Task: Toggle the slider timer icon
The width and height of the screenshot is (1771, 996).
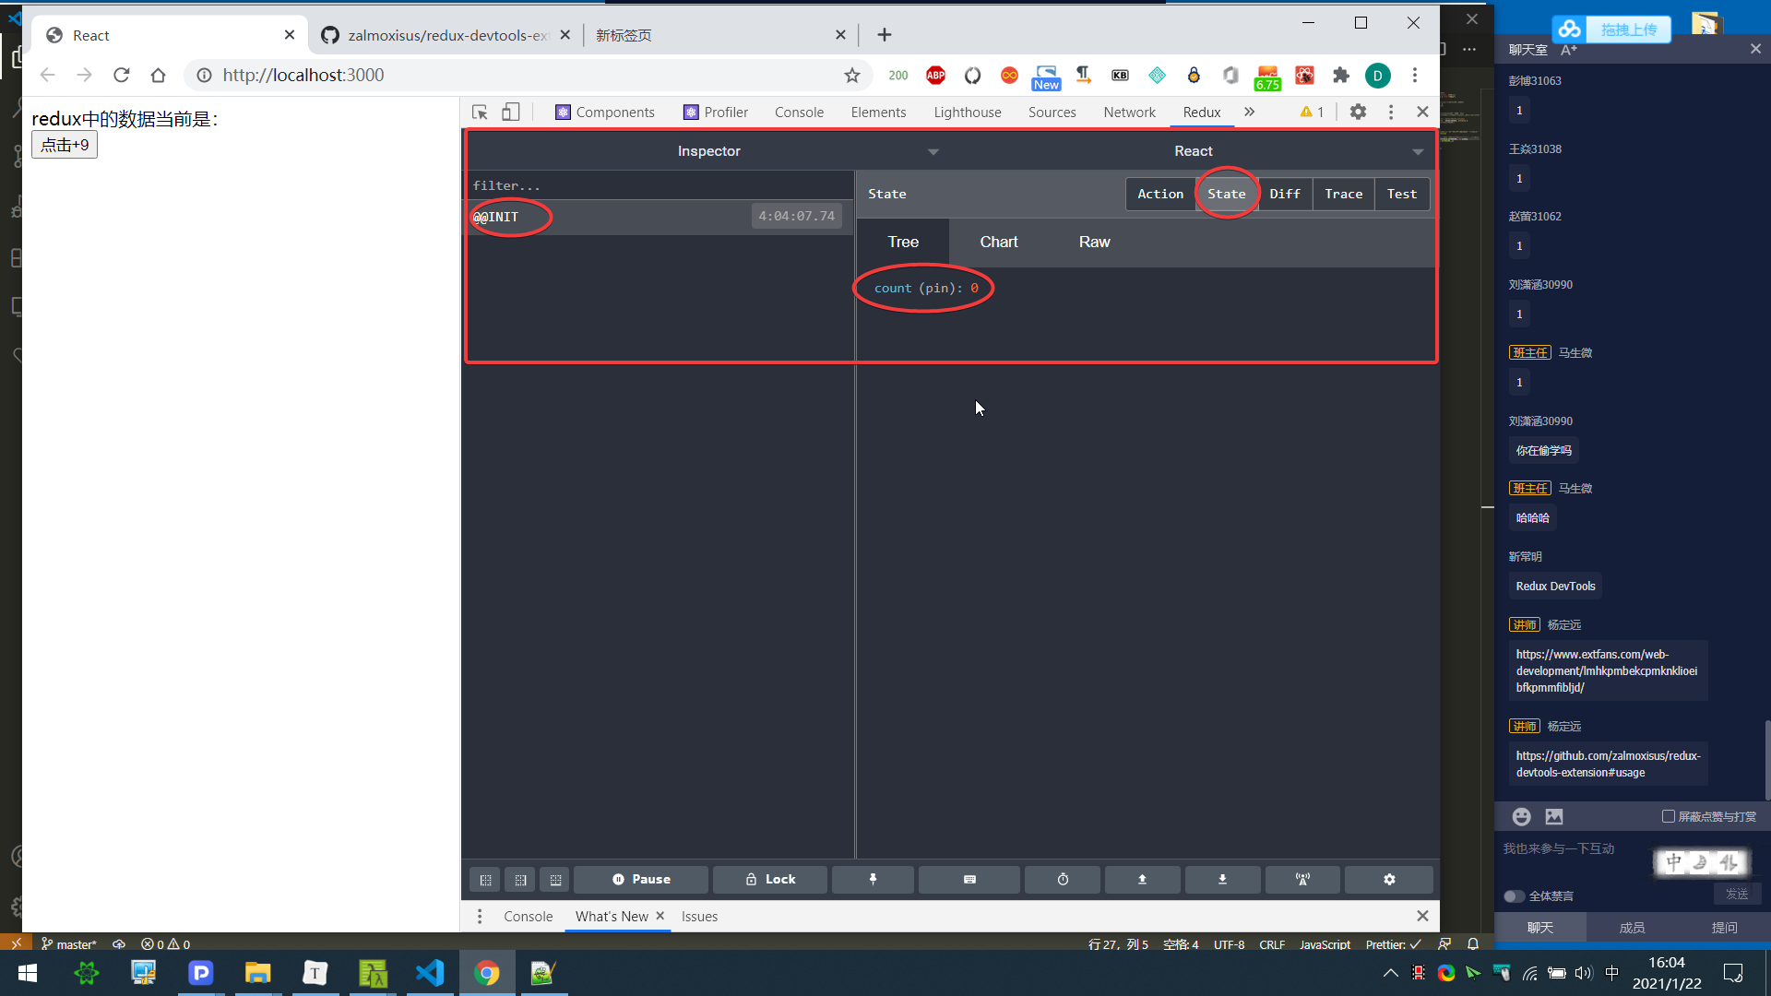Action: tap(1063, 879)
